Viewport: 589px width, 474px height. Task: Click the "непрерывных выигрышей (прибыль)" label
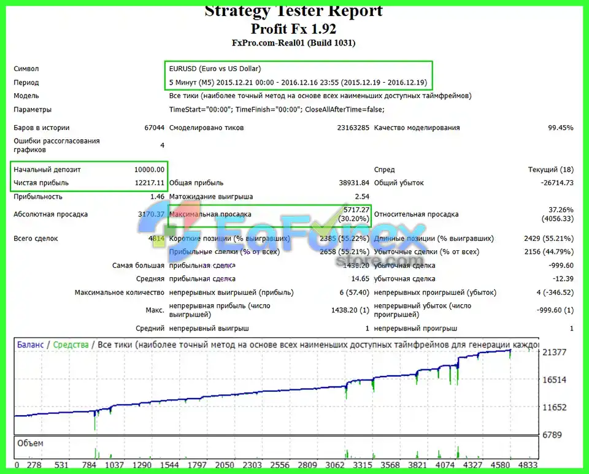click(231, 292)
